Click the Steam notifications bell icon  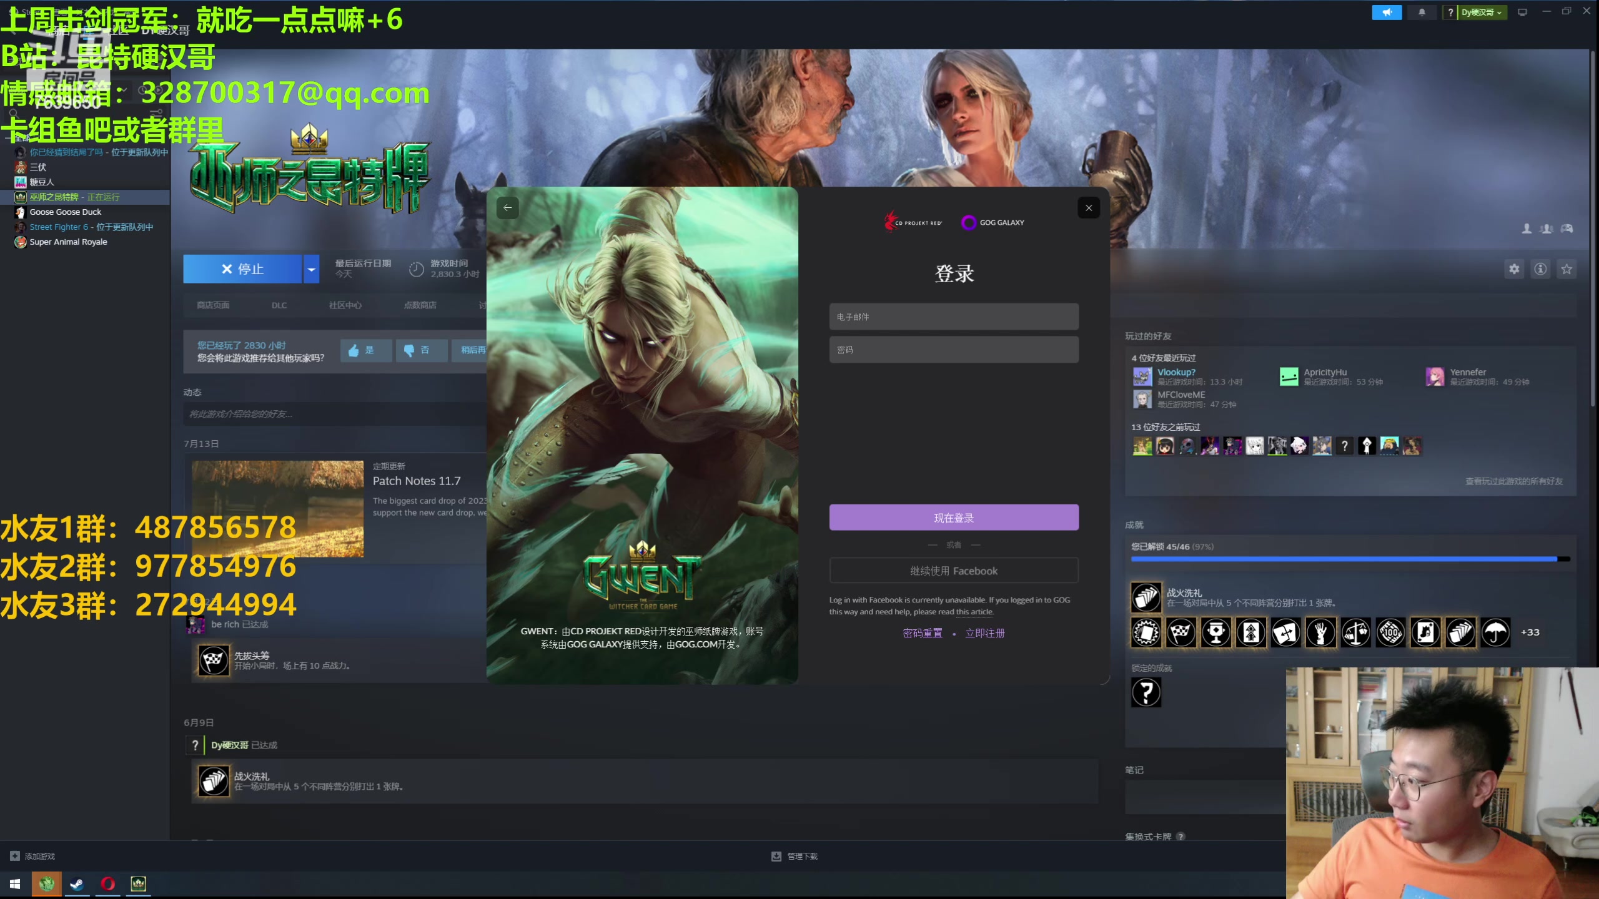click(x=1422, y=12)
